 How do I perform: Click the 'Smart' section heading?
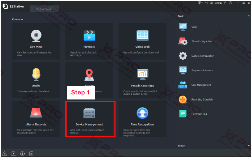click(182, 145)
